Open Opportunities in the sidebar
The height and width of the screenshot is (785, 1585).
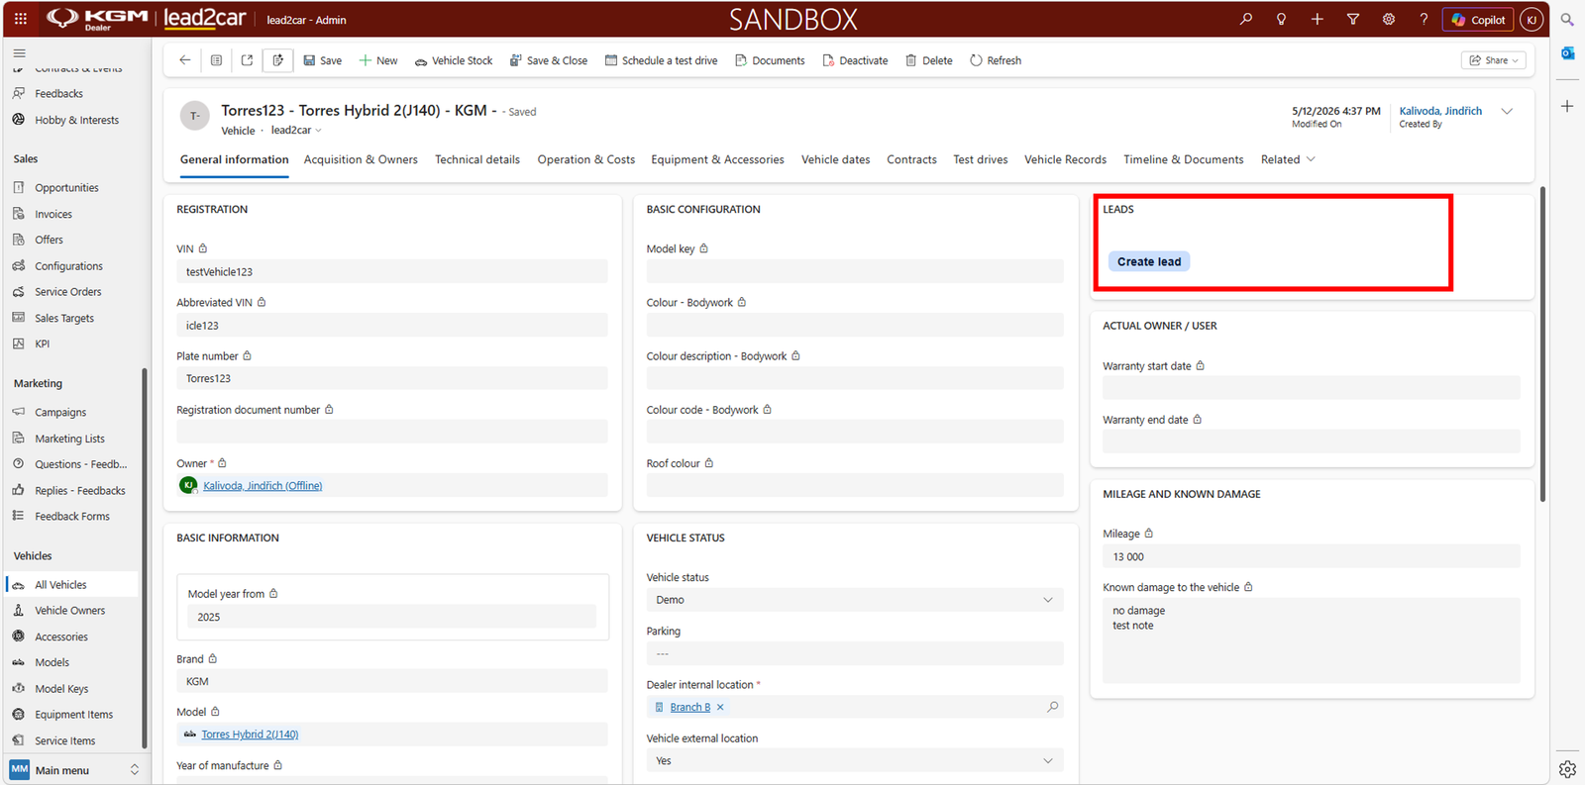[66, 187]
